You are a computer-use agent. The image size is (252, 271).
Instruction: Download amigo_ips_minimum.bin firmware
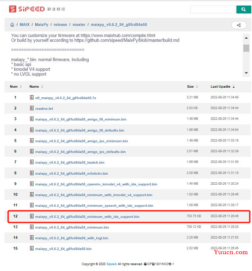pos(81,141)
